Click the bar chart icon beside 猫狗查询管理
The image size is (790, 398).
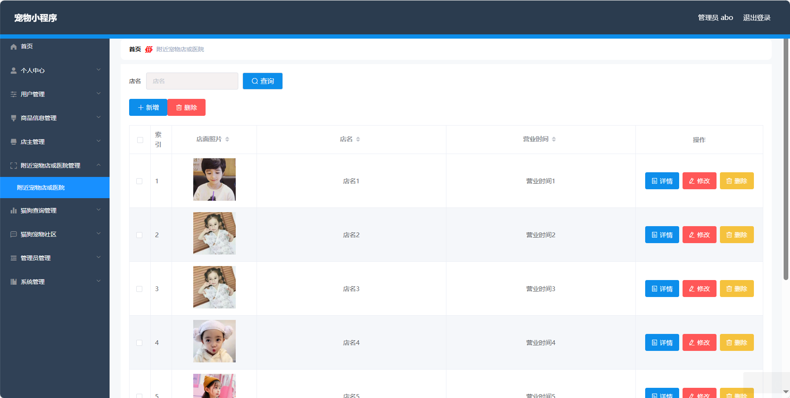[x=14, y=210]
